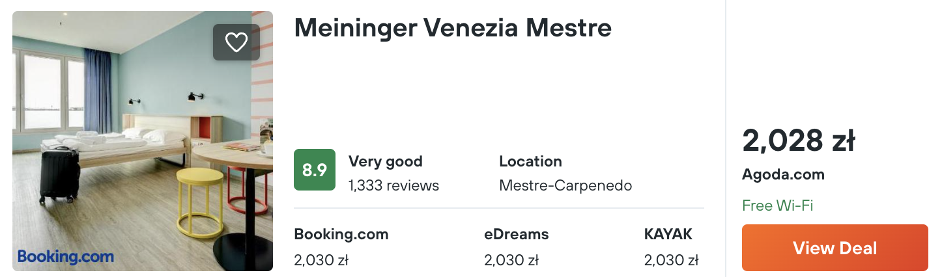This screenshot has width=942, height=277.
Task: Click the orange View Deal button
Action: 835,248
